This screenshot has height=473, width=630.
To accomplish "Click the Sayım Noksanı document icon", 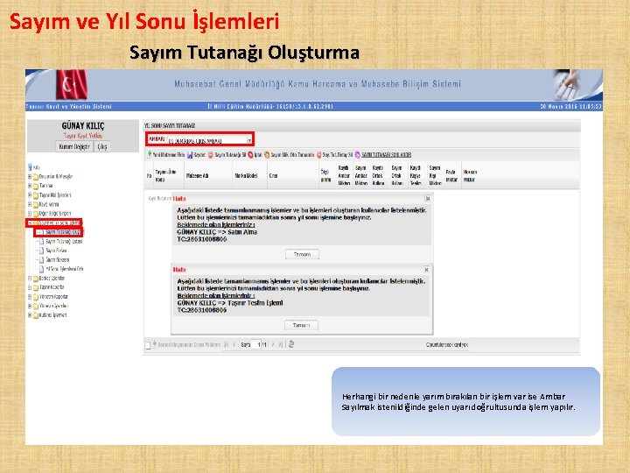I will [x=41, y=260].
